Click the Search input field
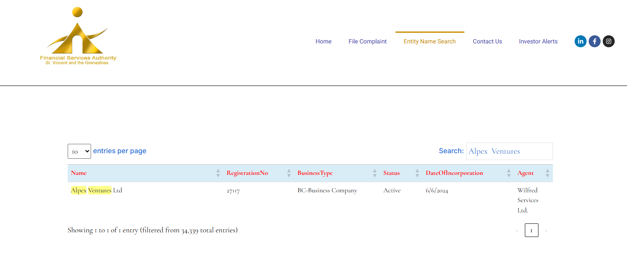This screenshot has width=627, height=260. 509,151
